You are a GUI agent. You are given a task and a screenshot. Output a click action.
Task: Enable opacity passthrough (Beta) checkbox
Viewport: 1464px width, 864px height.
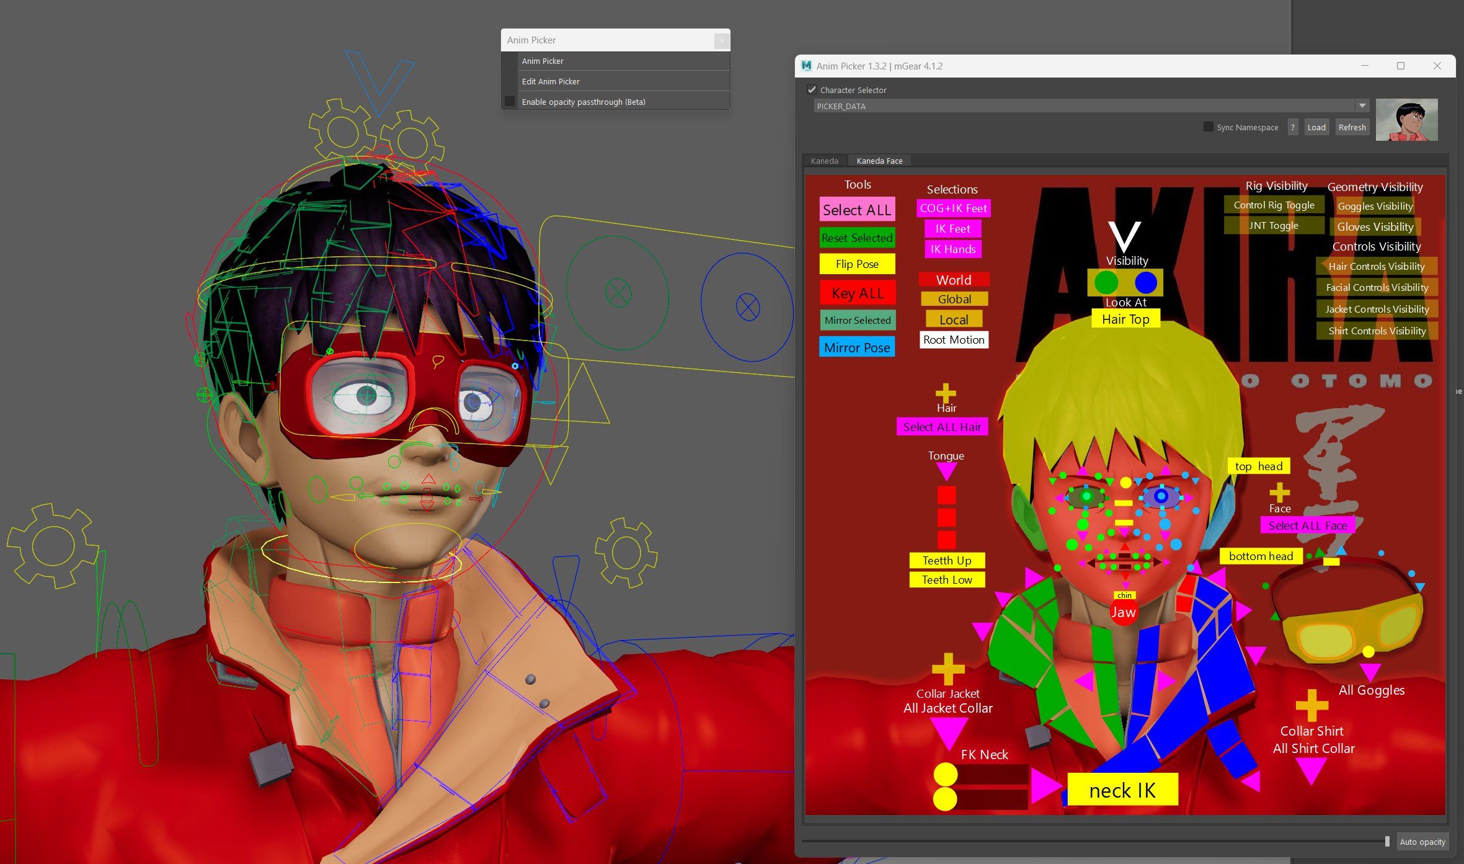tap(510, 102)
